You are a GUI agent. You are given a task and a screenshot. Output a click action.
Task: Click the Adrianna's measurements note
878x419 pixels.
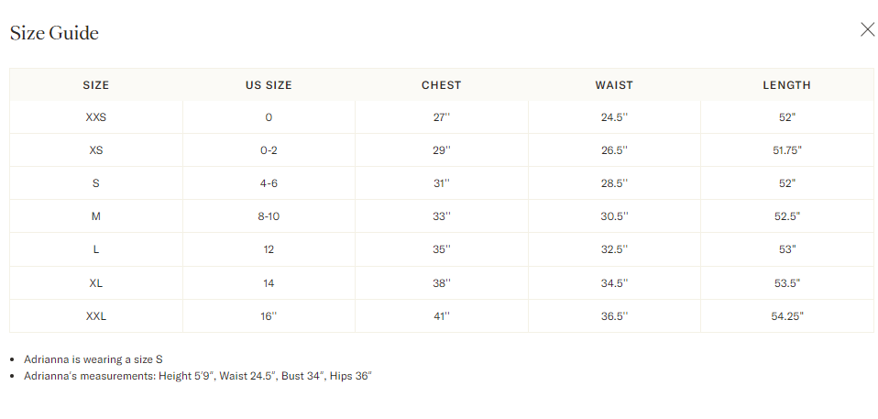(x=195, y=376)
